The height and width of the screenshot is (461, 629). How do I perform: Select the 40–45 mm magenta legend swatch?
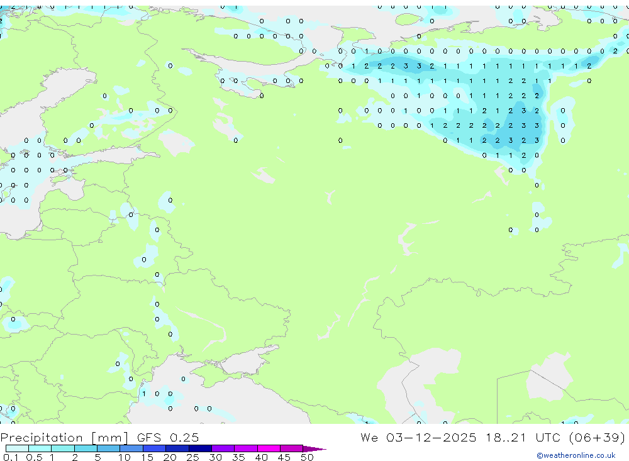click(x=269, y=448)
